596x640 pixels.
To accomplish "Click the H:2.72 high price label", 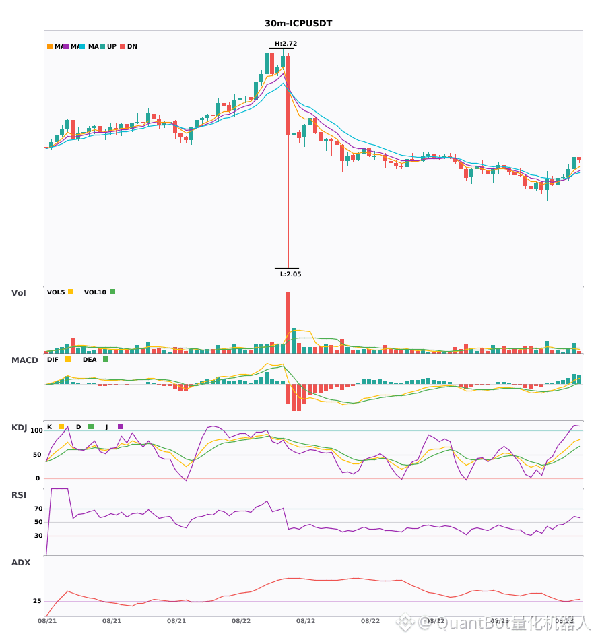I will (286, 44).
